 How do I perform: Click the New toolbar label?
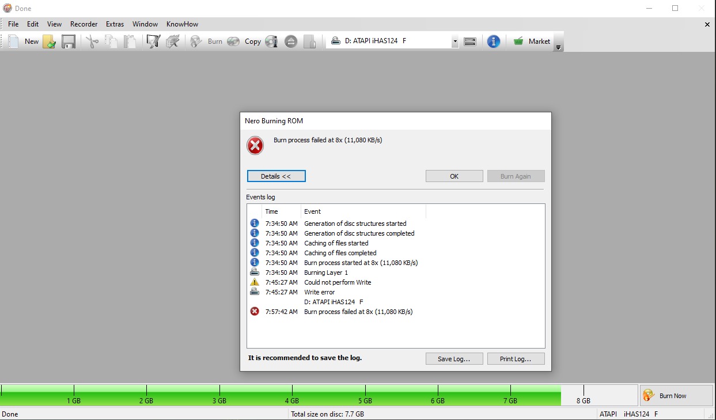tap(32, 41)
